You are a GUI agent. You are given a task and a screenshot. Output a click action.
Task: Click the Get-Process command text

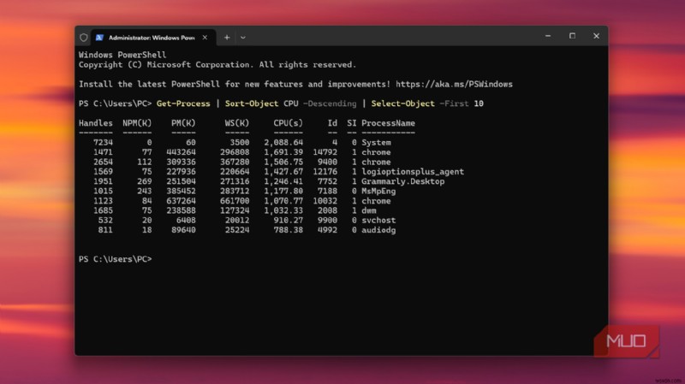[183, 103]
